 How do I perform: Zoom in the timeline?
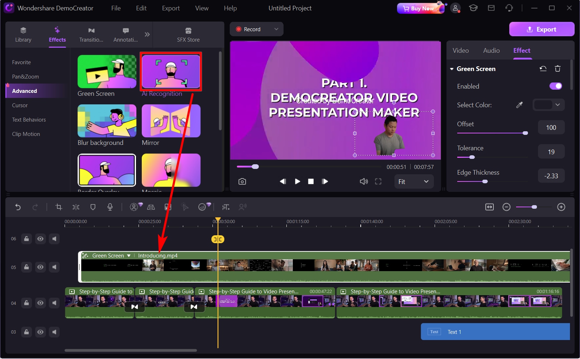tap(561, 207)
